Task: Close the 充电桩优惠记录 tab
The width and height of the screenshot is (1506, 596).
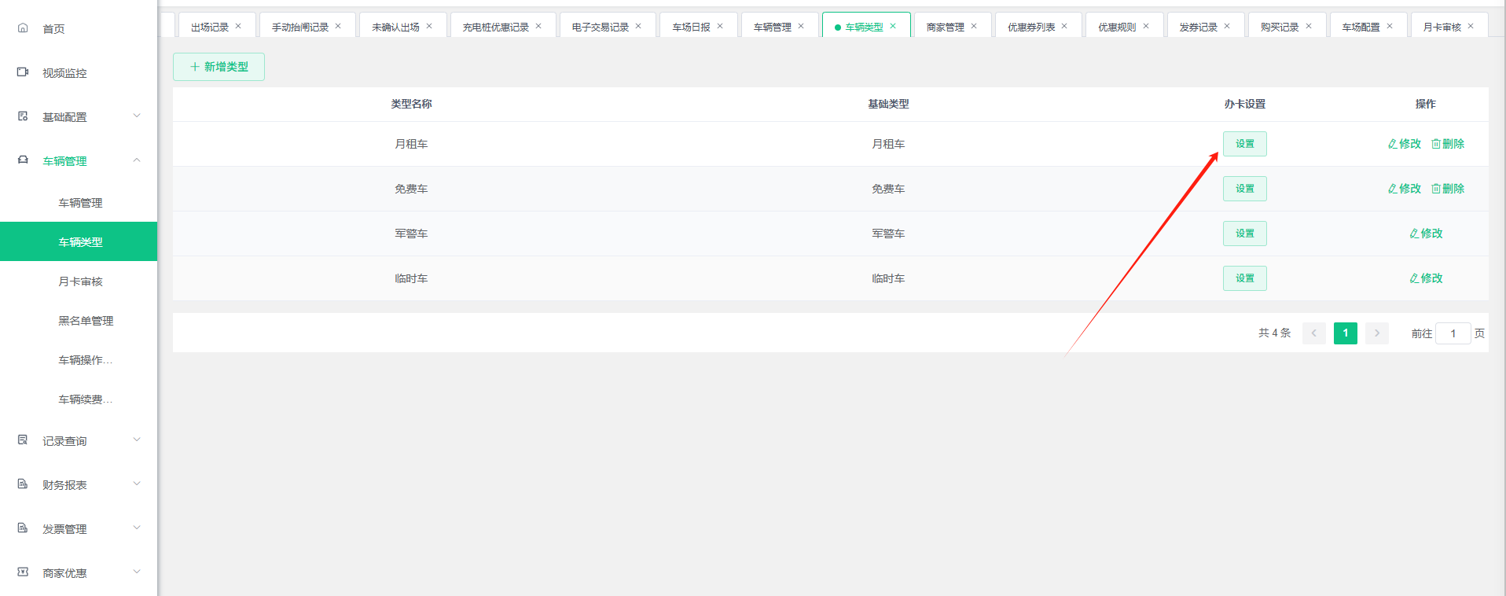Action: pyautogui.click(x=538, y=26)
